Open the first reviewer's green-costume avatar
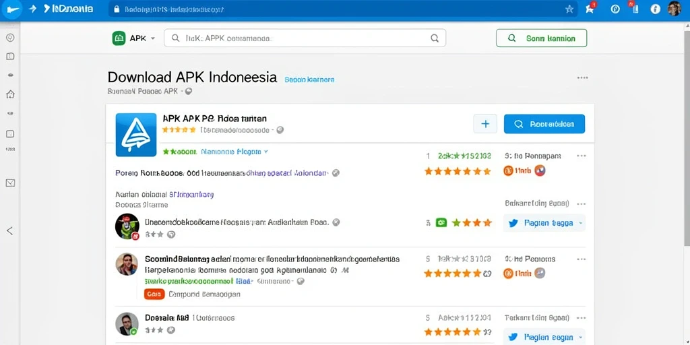The width and height of the screenshot is (690, 345). [x=127, y=226]
